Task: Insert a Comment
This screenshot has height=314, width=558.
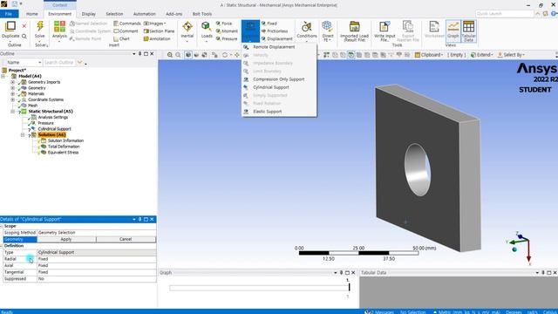Action: (126, 31)
